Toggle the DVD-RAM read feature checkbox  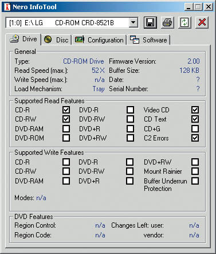[66, 128]
